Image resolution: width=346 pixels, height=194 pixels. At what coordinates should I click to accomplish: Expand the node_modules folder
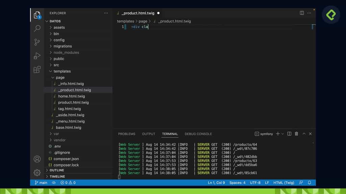pyautogui.click(x=66, y=53)
